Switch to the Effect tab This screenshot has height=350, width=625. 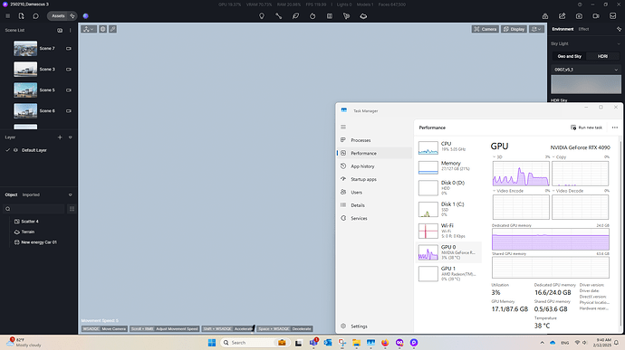[583, 29]
